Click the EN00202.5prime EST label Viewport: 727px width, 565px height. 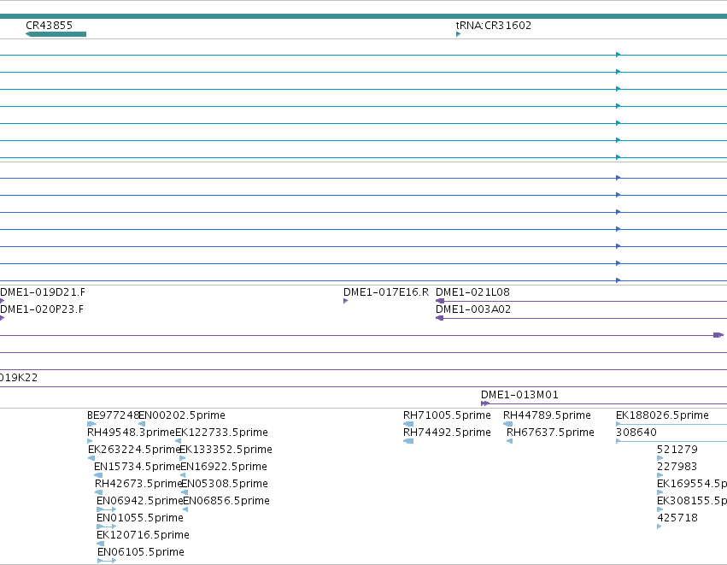click(182, 415)
